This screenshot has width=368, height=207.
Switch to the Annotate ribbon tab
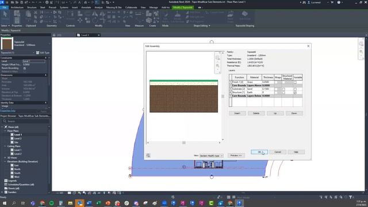86,7
